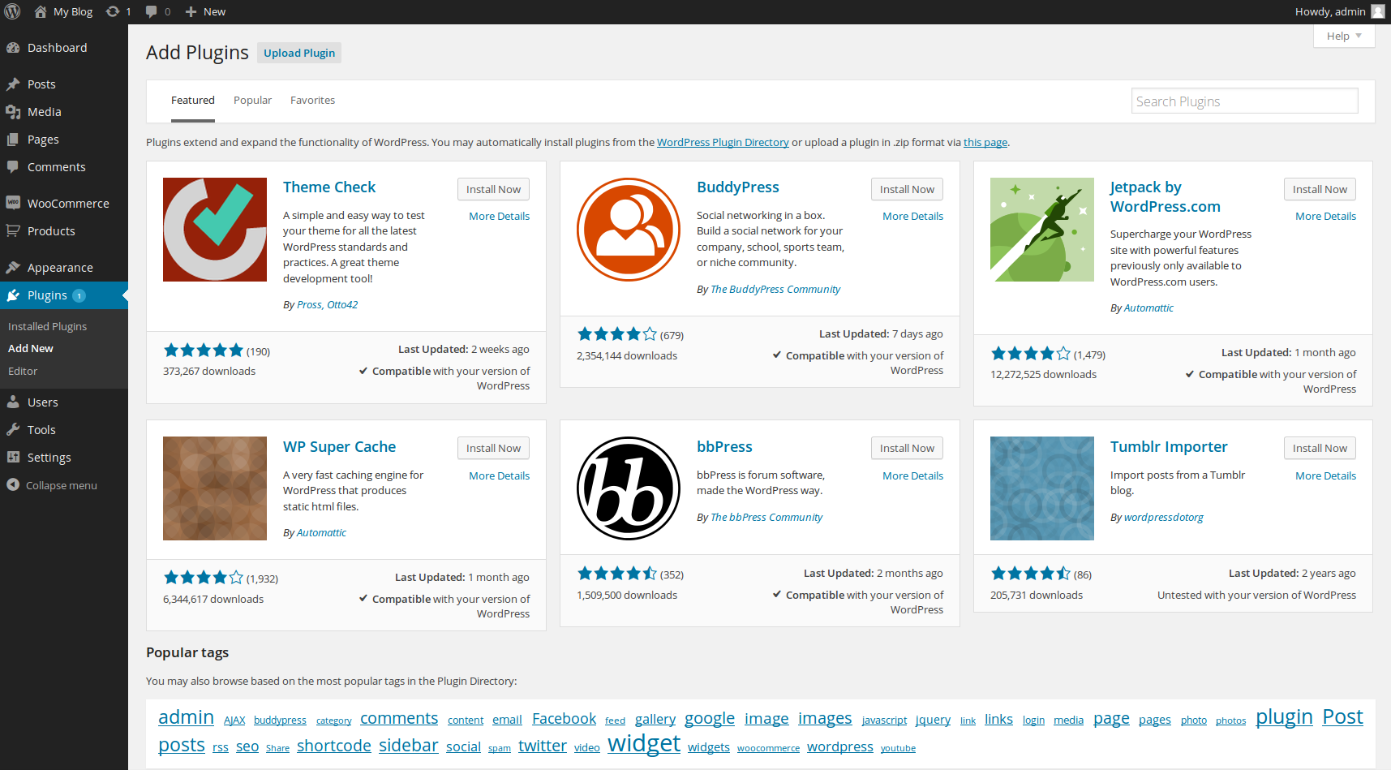View More Details for BuddyPress
This screenshot has width=1391, height=770.
[x=912, y=217]
